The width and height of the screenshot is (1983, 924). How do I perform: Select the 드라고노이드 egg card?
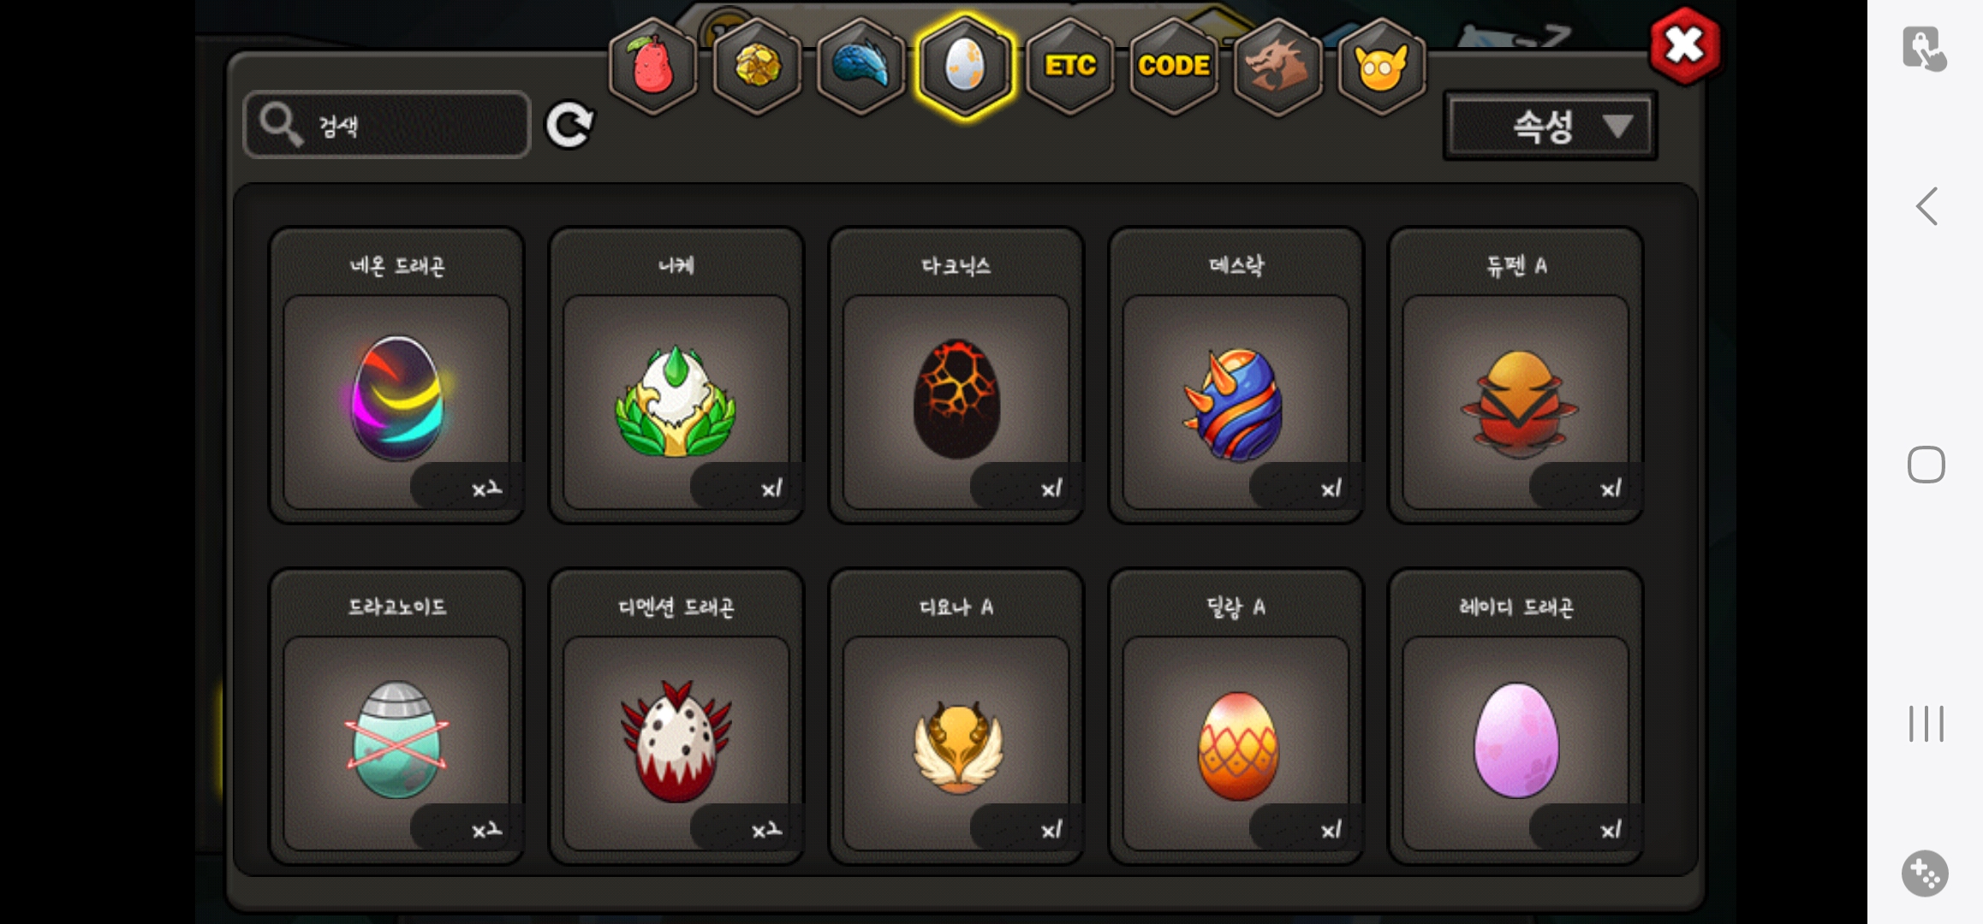pyautogui.click(x=396, y=716)
